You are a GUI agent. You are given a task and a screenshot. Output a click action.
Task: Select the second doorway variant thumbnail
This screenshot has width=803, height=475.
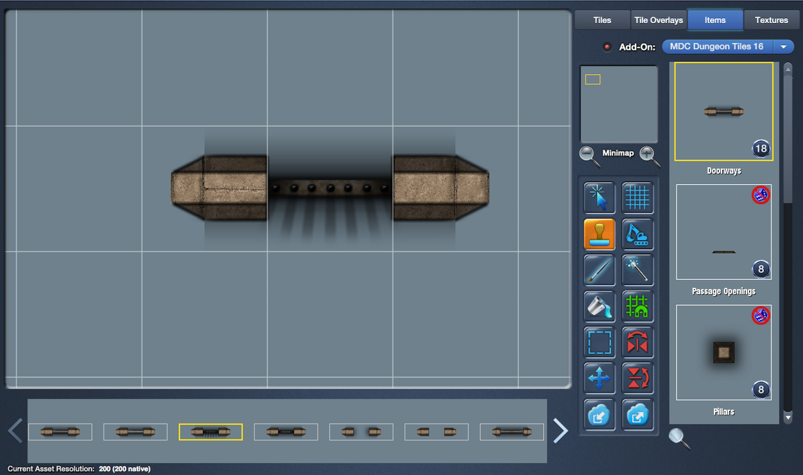click(x=136, y=432)
